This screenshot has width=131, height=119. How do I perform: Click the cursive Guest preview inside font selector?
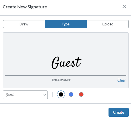point(10,95)
